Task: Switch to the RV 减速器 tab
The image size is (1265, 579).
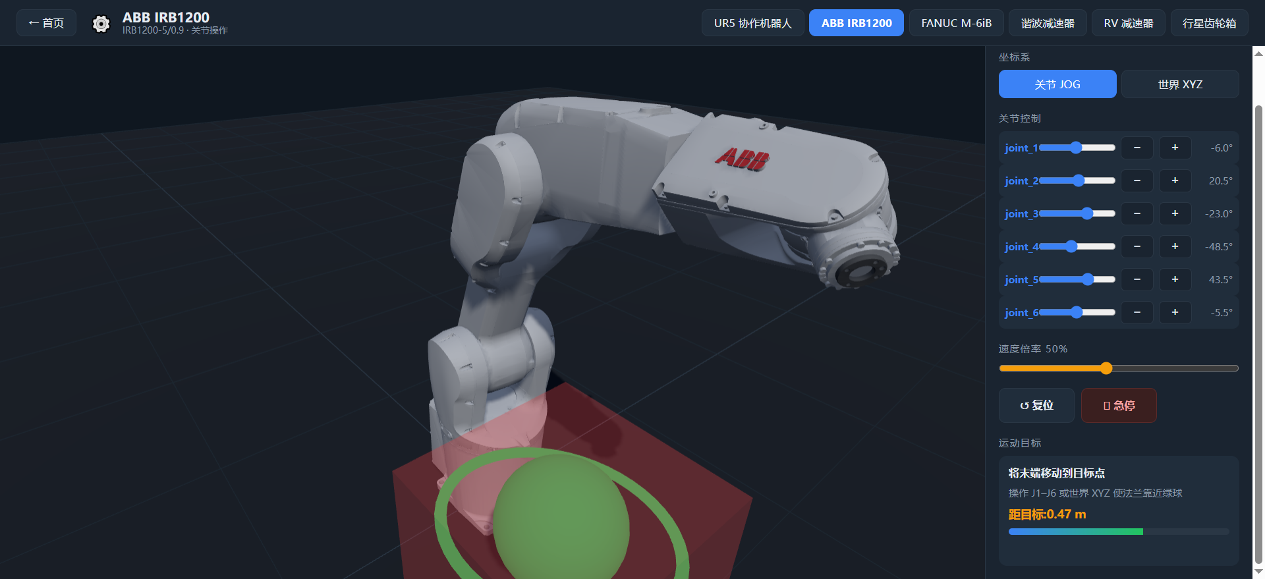Action: click(x=1129, y=23)
